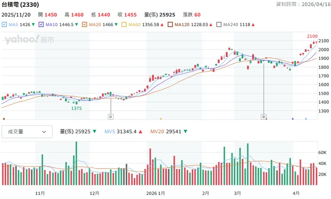
Task: Click the light blue triangle event marker in April
Action: pos(306,119)
